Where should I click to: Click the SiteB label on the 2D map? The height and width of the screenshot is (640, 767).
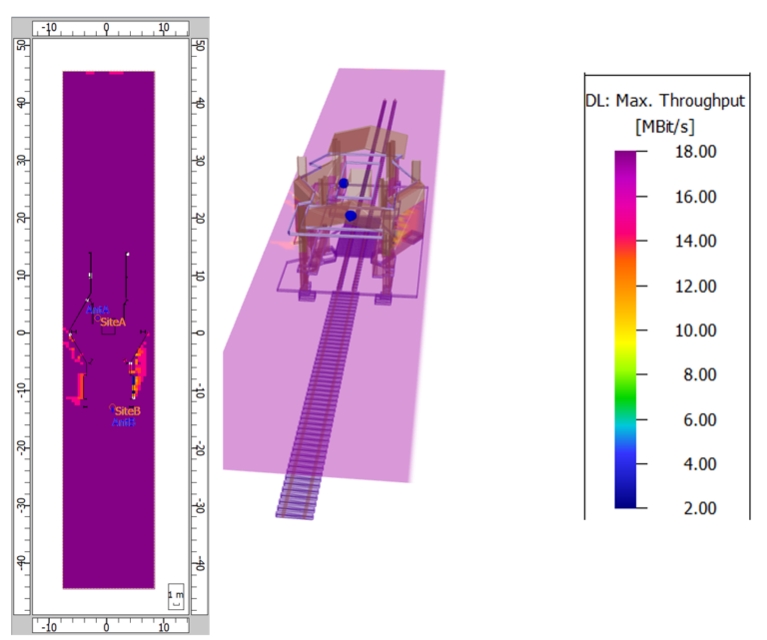pyautogui.click(x=127, y=410)
